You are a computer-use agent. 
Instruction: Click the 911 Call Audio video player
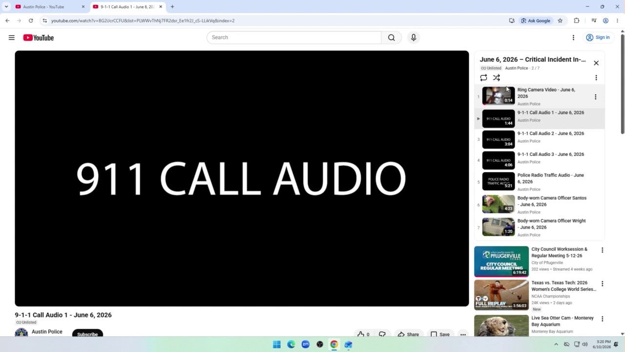click(x=242, y=178)
